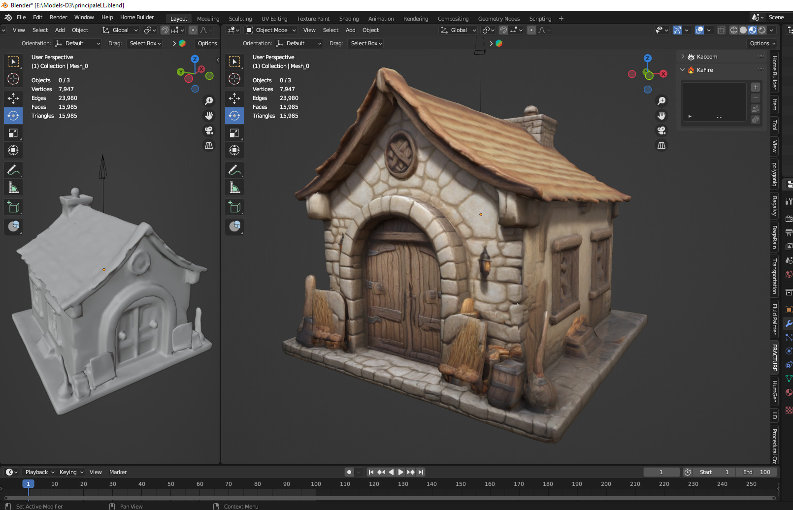Select the Scale tool in right viewport
This screenshot has width=793, height=510.
click(234, 133)
